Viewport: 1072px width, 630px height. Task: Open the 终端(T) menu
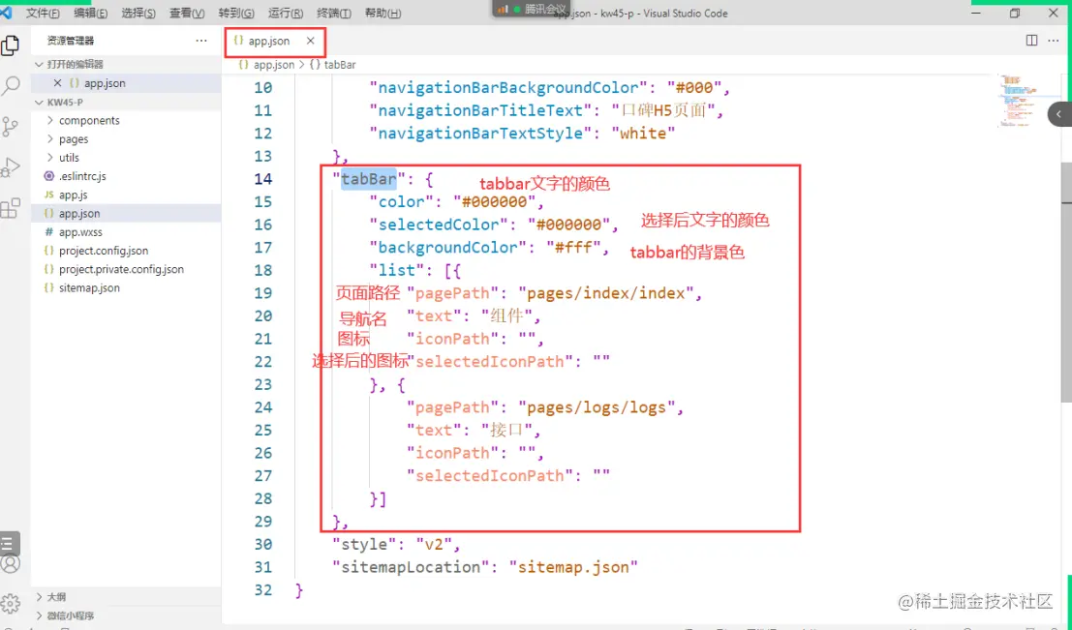tap(334, 13)
